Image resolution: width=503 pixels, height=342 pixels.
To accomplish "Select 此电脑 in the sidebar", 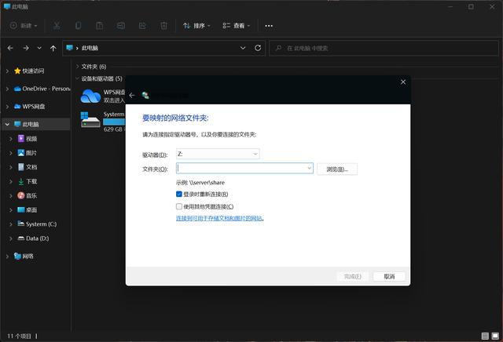I will (31, 124).
